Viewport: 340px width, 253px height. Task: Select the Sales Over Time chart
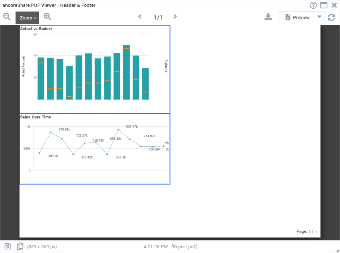95,149
